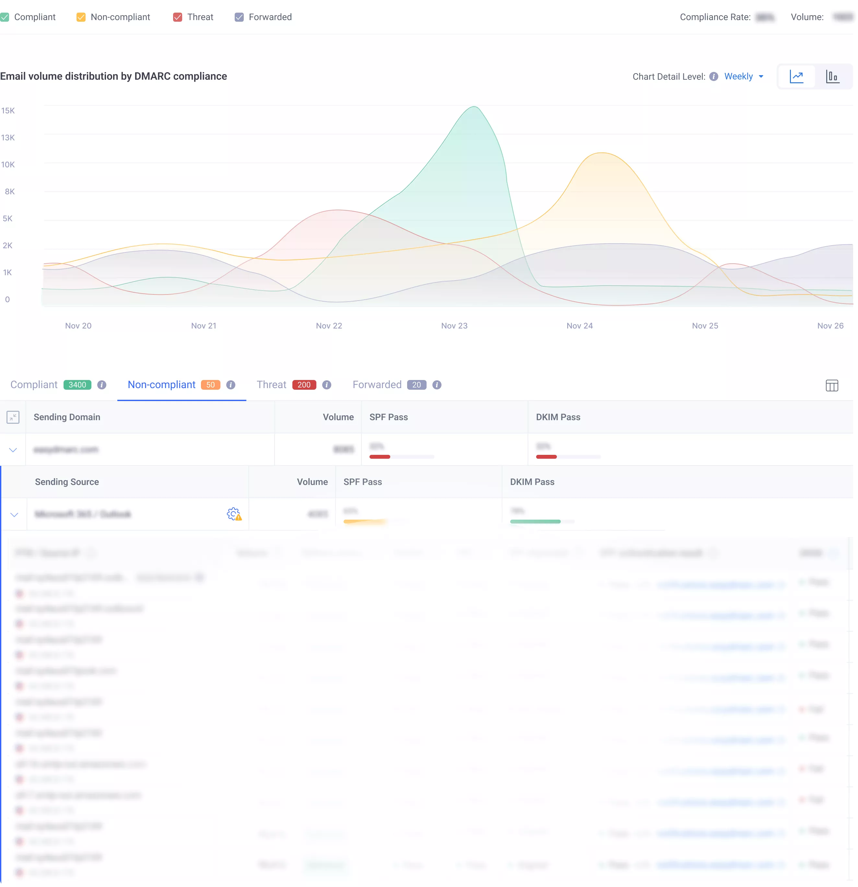Open the column settings table icon above the list
This screenshot has width=858, height=887.
click(833, 386)
